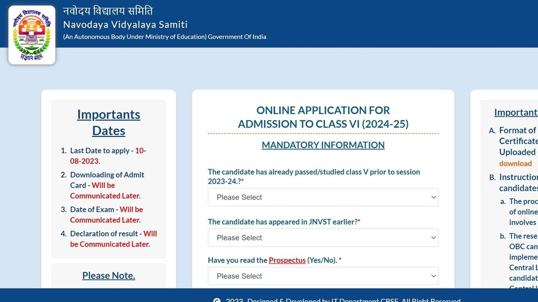Click the Navodaya Vidyalaya Samiti title text
Viewport: 538px width, 302px height.
[125, 25]
